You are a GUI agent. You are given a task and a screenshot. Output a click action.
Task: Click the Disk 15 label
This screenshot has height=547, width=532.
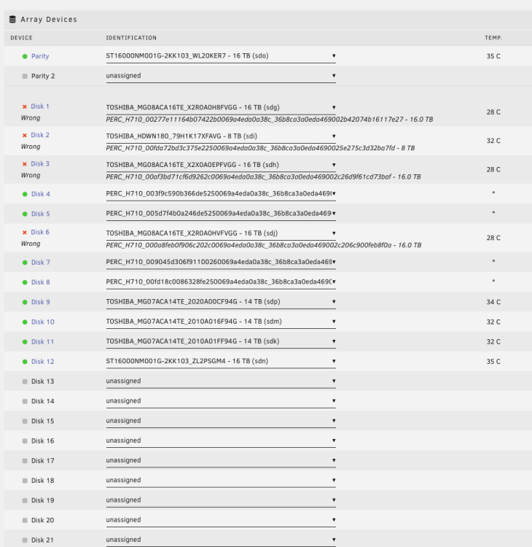click(x=42, y=421)
